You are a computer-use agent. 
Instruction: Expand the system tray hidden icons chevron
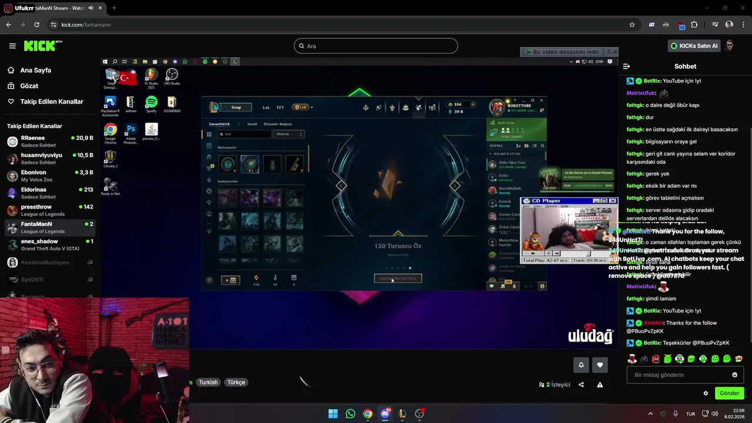tap(650, 414)
